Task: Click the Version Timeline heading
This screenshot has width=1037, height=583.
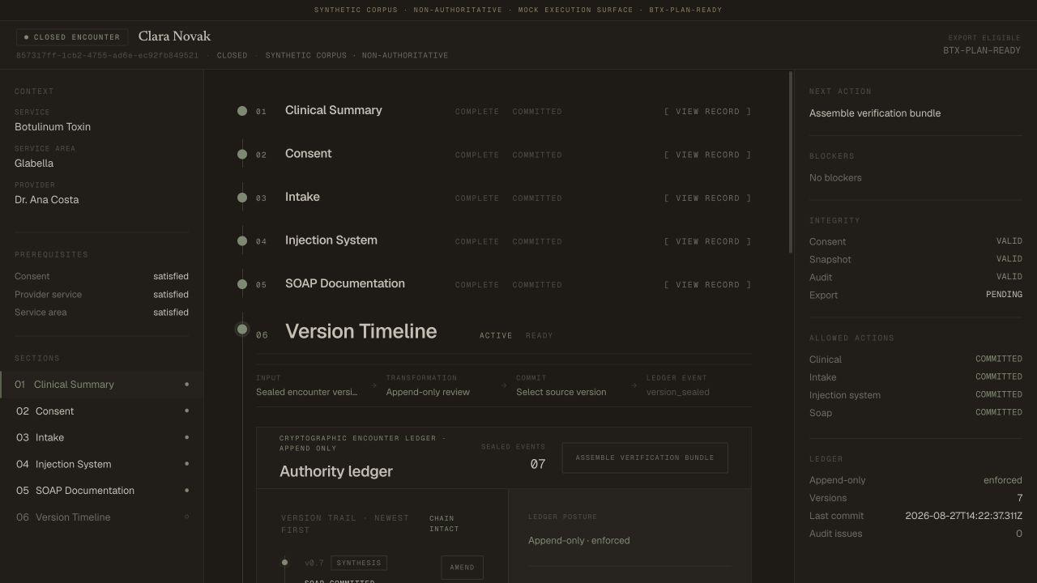Action: click(361, 331)
